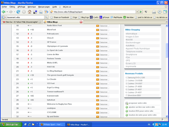Open the Marque-pages menu
169x127 pixels.
(x=44, y=7)
